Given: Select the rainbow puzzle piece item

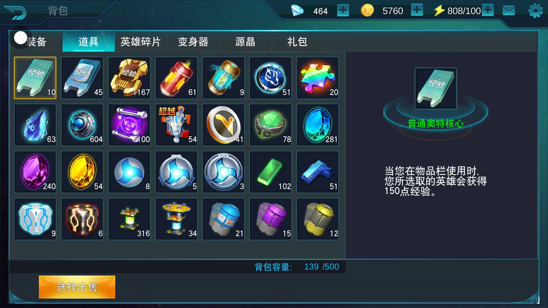Looking at the screenshot, I should pyautogui.click(x=318, y=78).
